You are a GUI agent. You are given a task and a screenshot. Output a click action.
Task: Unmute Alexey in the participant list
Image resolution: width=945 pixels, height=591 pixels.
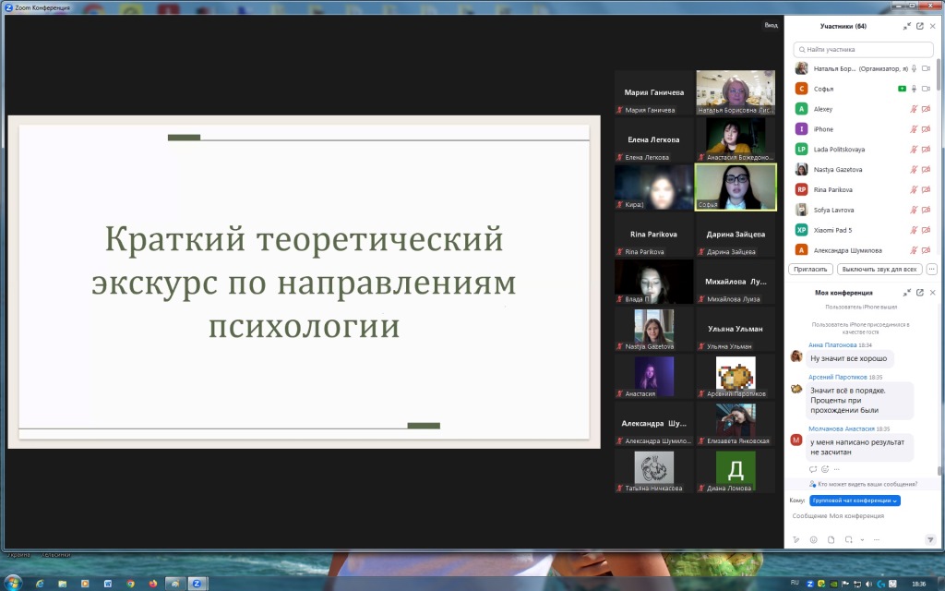pyautogui.click(x=914, y=109)
